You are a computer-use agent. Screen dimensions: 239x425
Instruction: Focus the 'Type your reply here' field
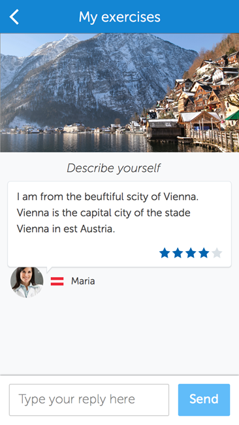click(x=89, y=399)
